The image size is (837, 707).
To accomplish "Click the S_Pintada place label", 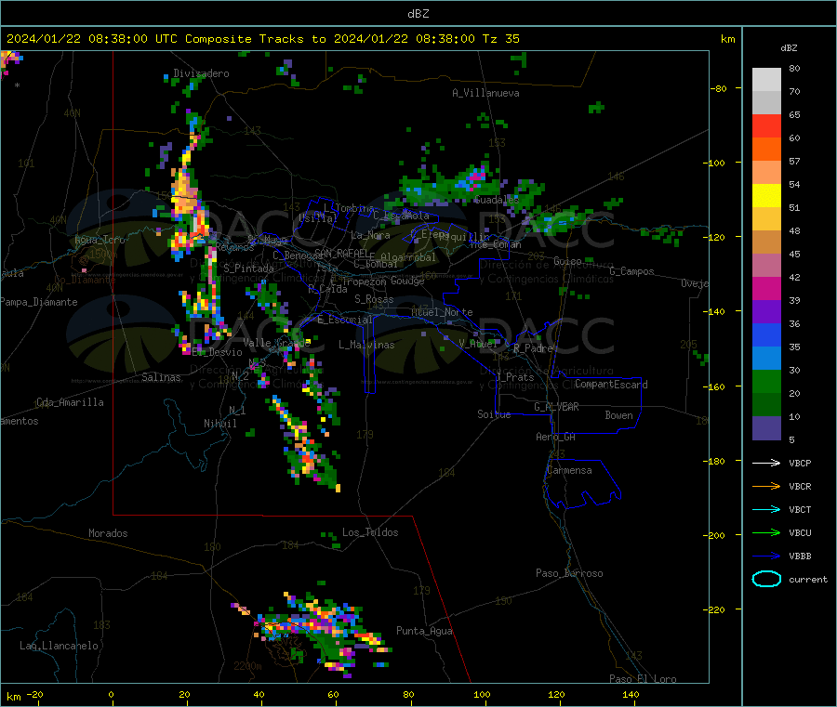I will 248,268.
